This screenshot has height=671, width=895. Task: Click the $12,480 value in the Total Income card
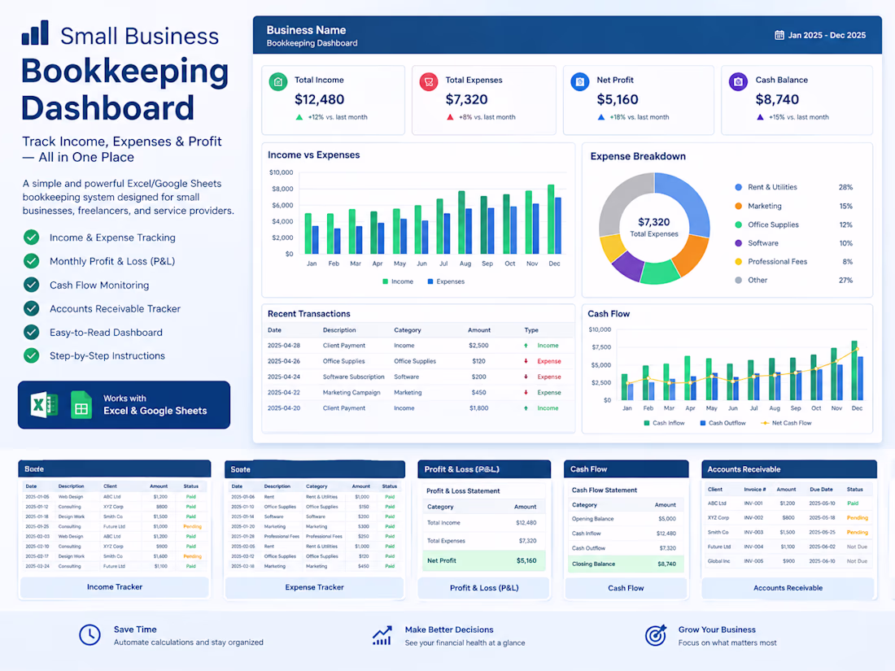tap(319, 100)
